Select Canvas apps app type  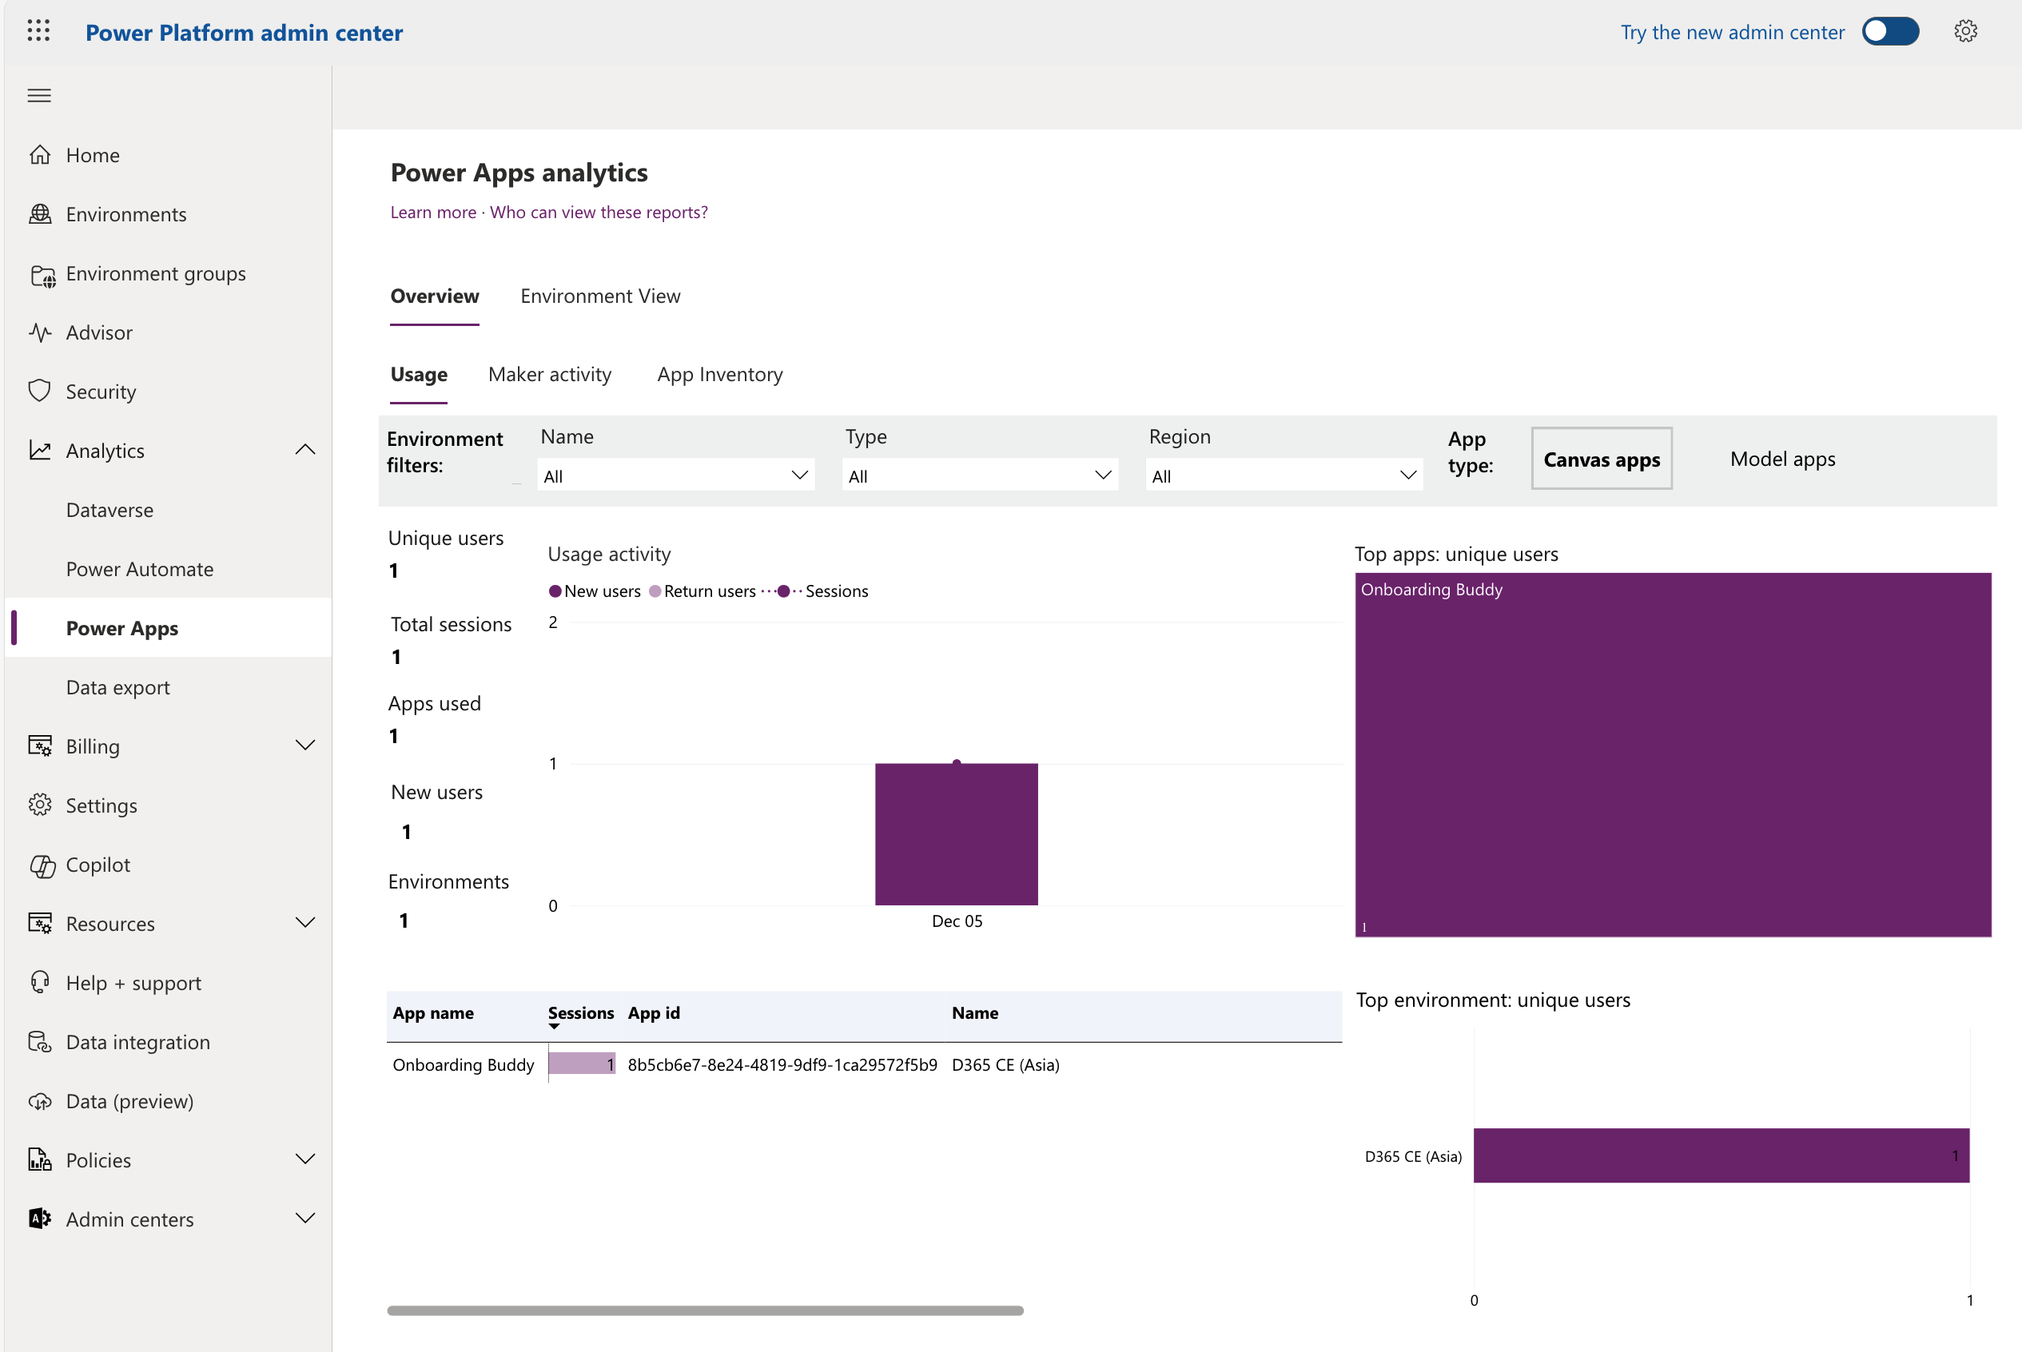pos(1600,459)
